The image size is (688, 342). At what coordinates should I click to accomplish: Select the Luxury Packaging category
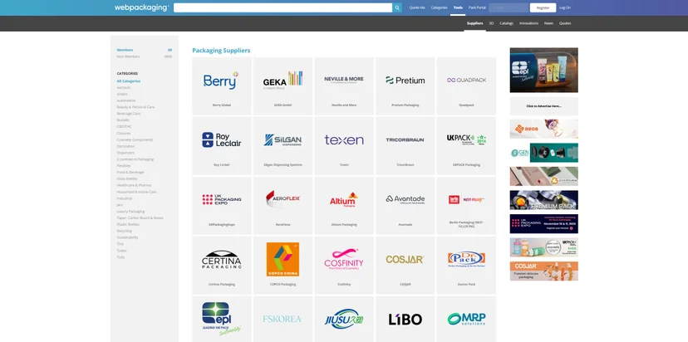click(130, 212)
